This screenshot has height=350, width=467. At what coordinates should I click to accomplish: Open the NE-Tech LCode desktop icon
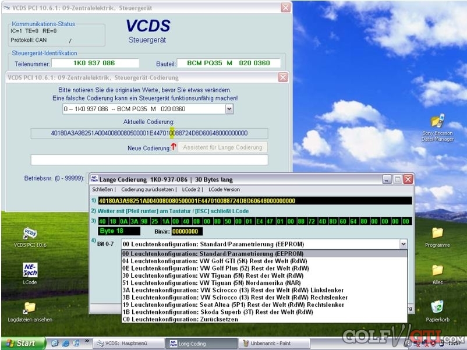coord(30,270)
